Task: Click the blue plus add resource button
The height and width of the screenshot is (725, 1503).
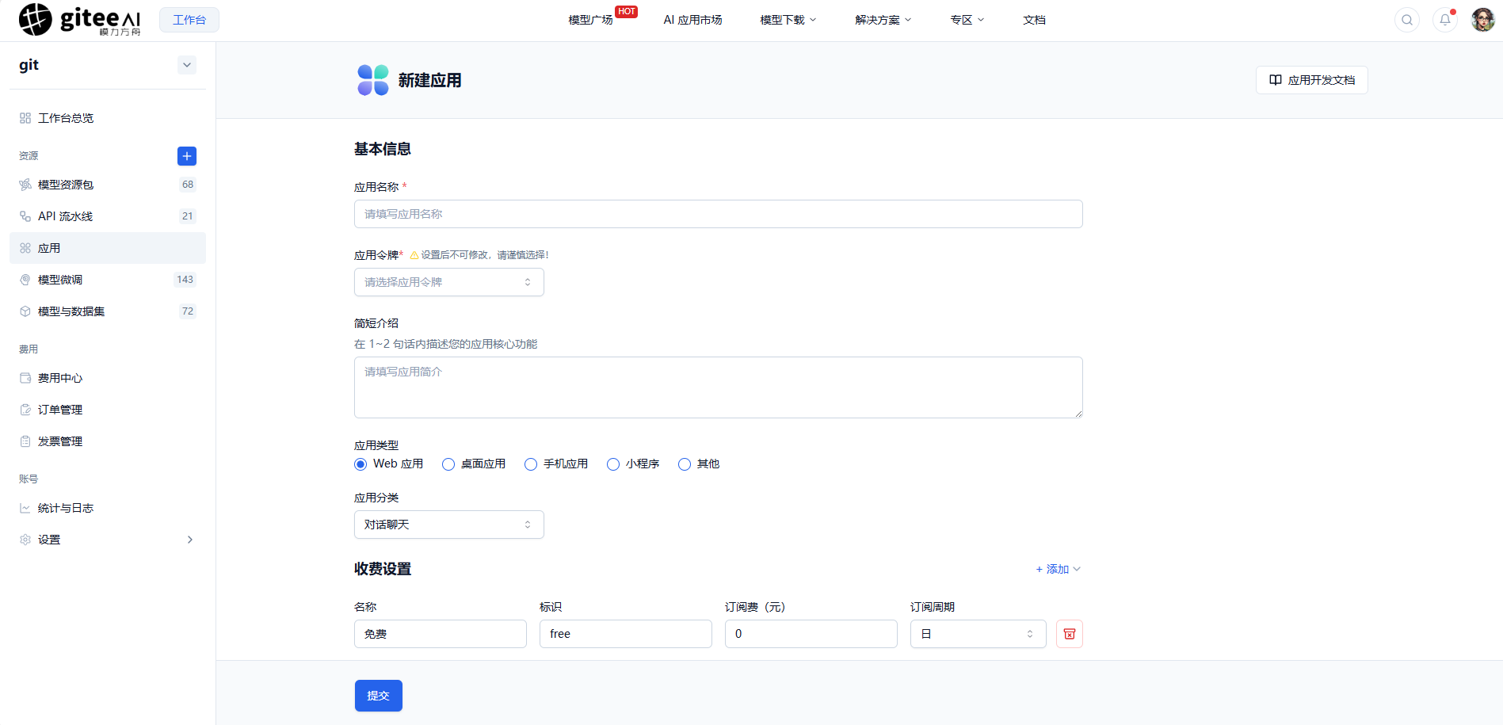Action: coord(187,156)
